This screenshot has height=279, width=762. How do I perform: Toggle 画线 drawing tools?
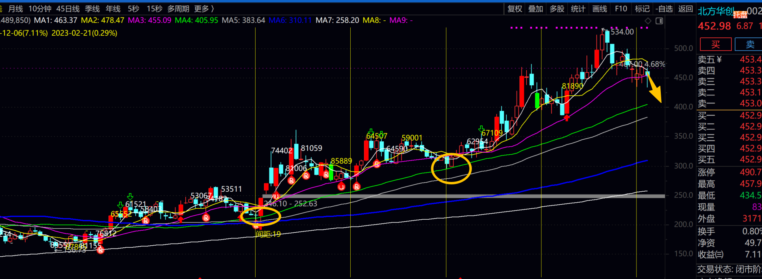[599, 9]
